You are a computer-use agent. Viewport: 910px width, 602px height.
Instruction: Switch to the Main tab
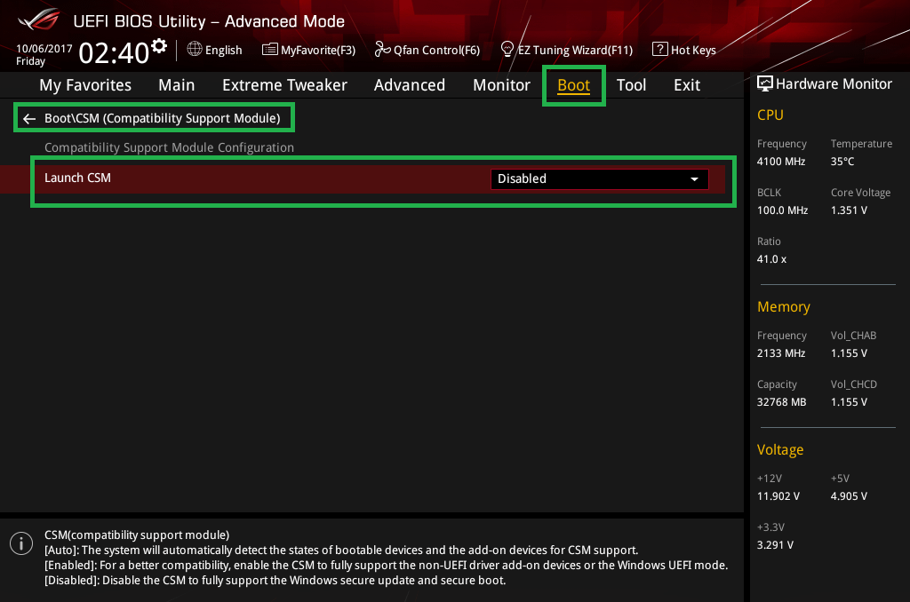(177, 85)
